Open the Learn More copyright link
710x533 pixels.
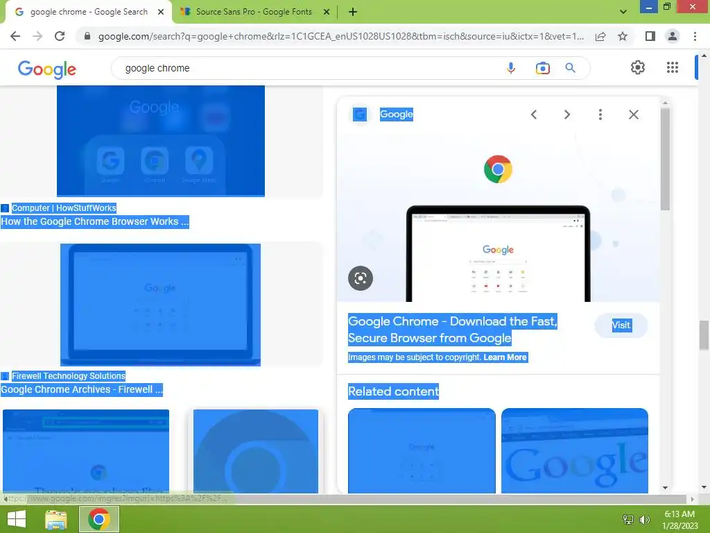pyautogui.click(x=505, y=357)
